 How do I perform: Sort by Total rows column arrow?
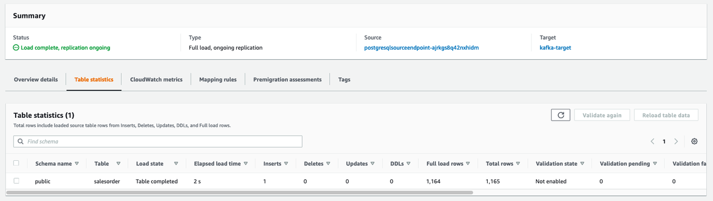[518, 164]
